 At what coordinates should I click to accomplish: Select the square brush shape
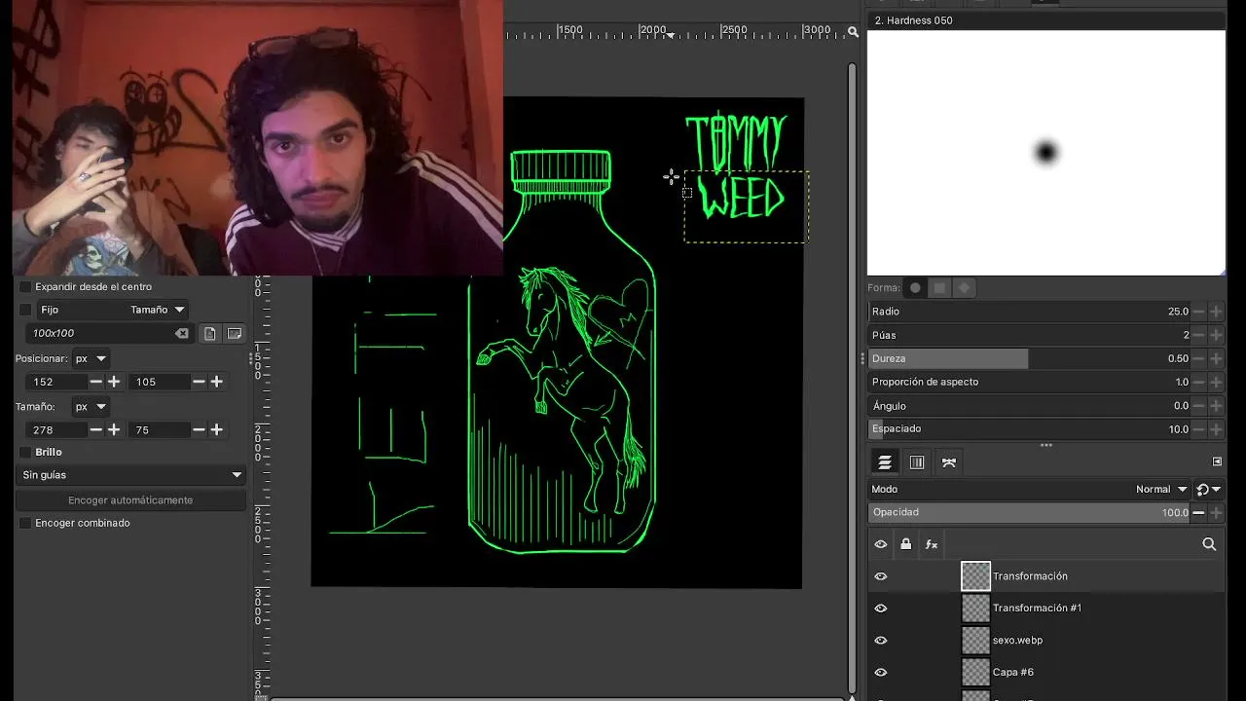tap(939, 288)
